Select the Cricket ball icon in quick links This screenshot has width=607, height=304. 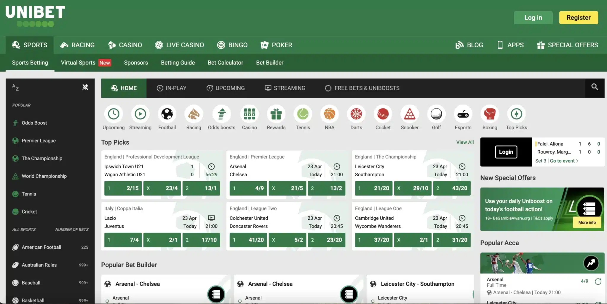tap(383, 114)
